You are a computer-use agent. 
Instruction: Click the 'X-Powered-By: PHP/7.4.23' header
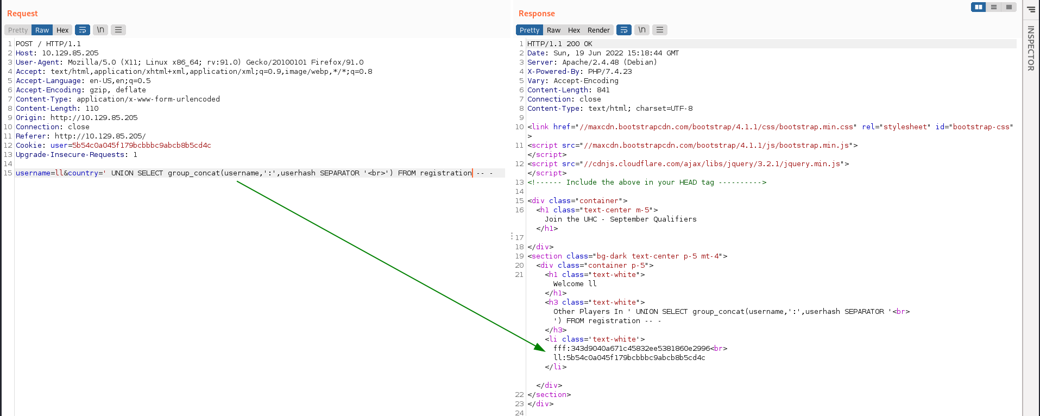tap(579, 72)
